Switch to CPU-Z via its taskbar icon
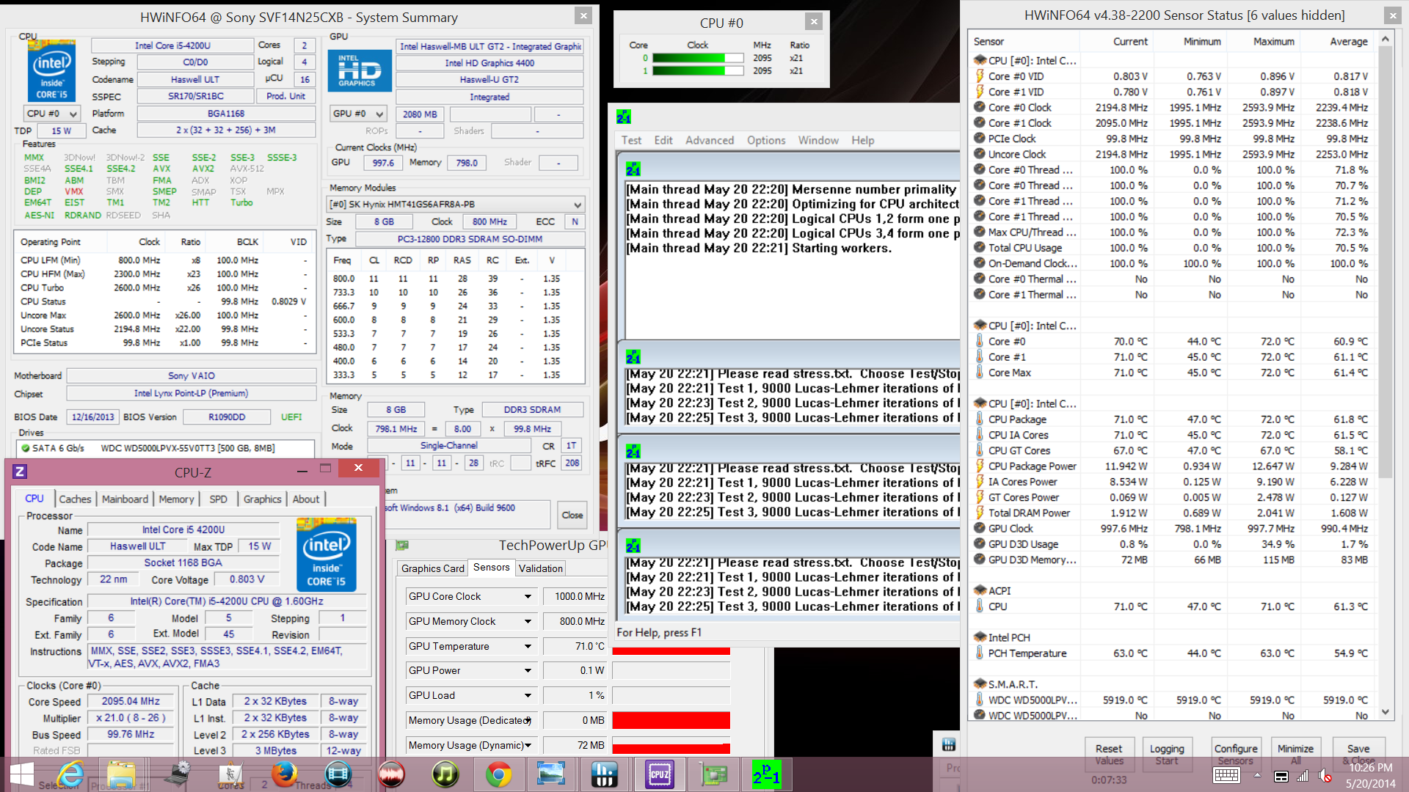 (x=659, y=774)
